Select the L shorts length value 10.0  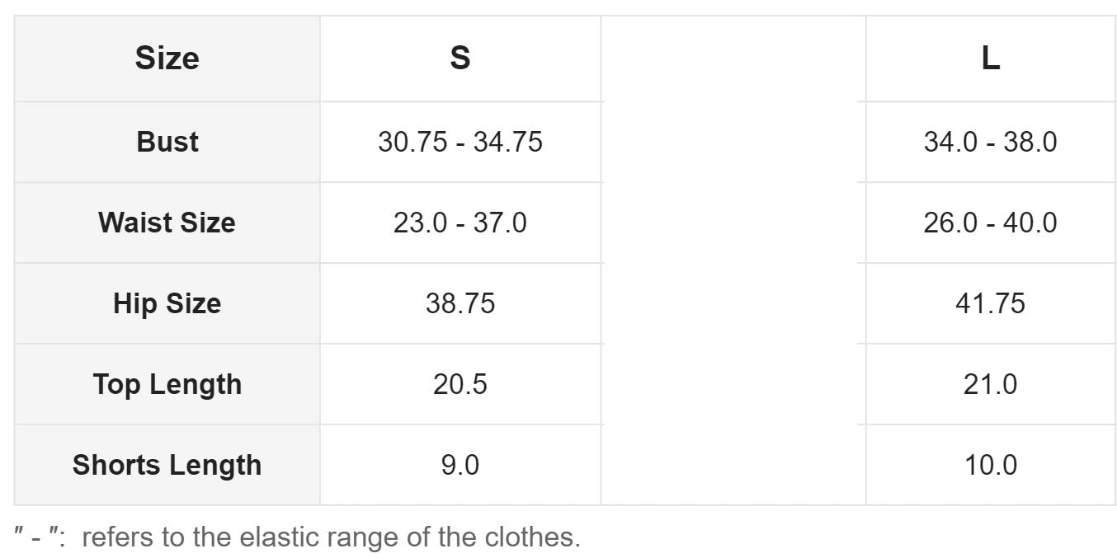(990, 465)
